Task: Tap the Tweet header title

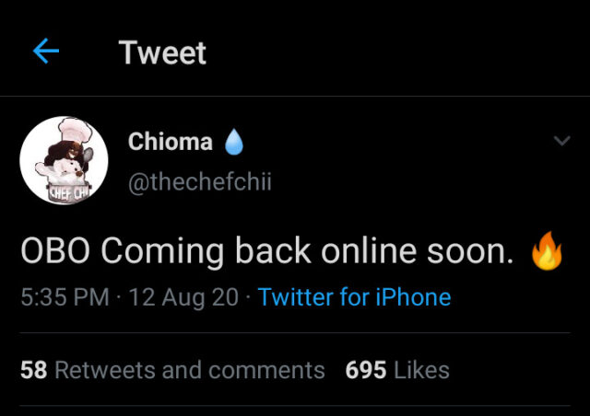Action: tap(162, 52)
